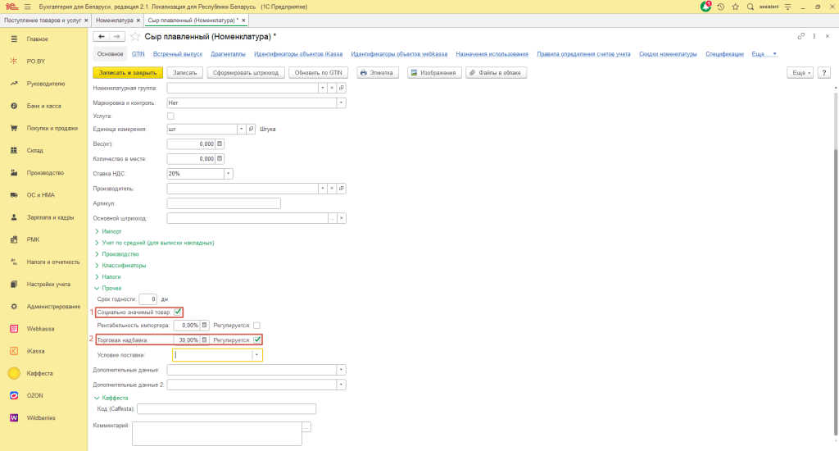Open the Wildberries section

click(41, 418)
